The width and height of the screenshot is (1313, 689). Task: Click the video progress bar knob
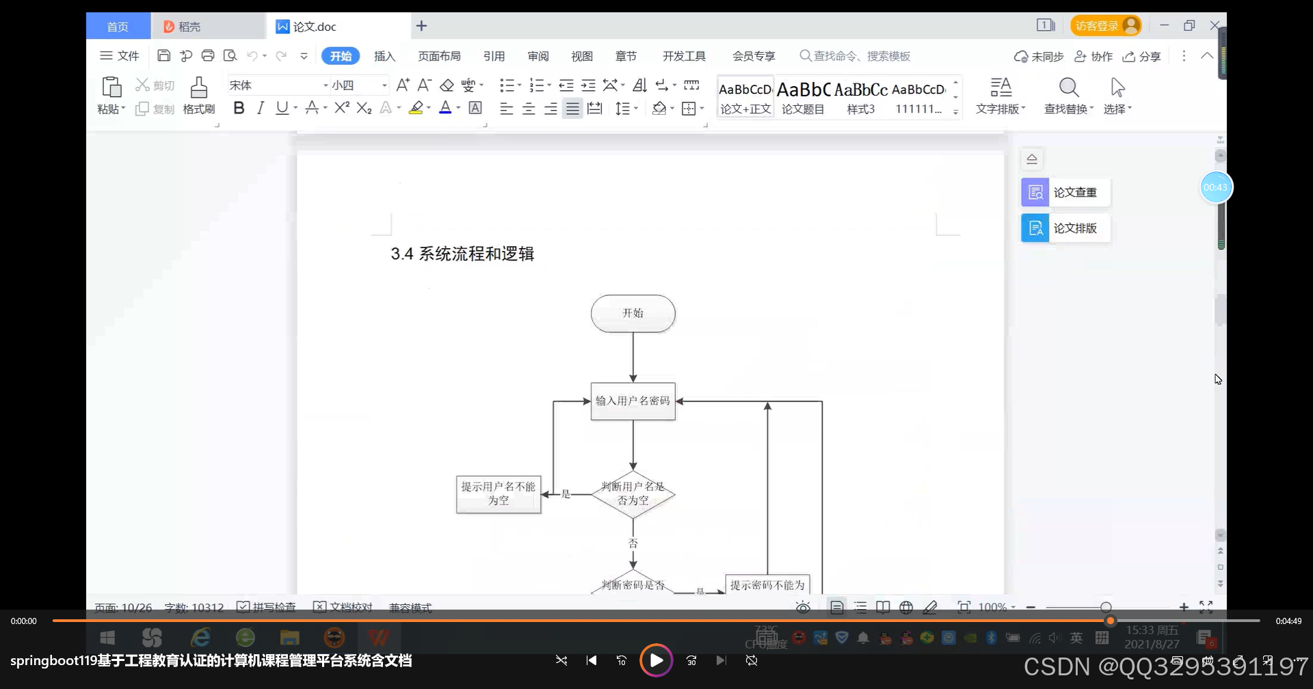pyautogui.click(x=1111, y=621)
